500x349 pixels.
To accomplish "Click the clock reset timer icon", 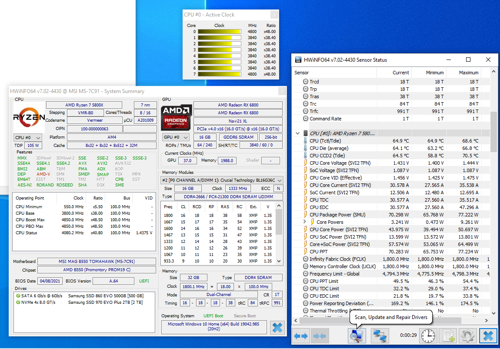I will click(x=428, y=336).
